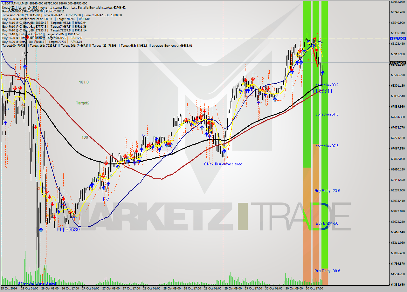Click the 67067.590 price axis value

point(398,148)
